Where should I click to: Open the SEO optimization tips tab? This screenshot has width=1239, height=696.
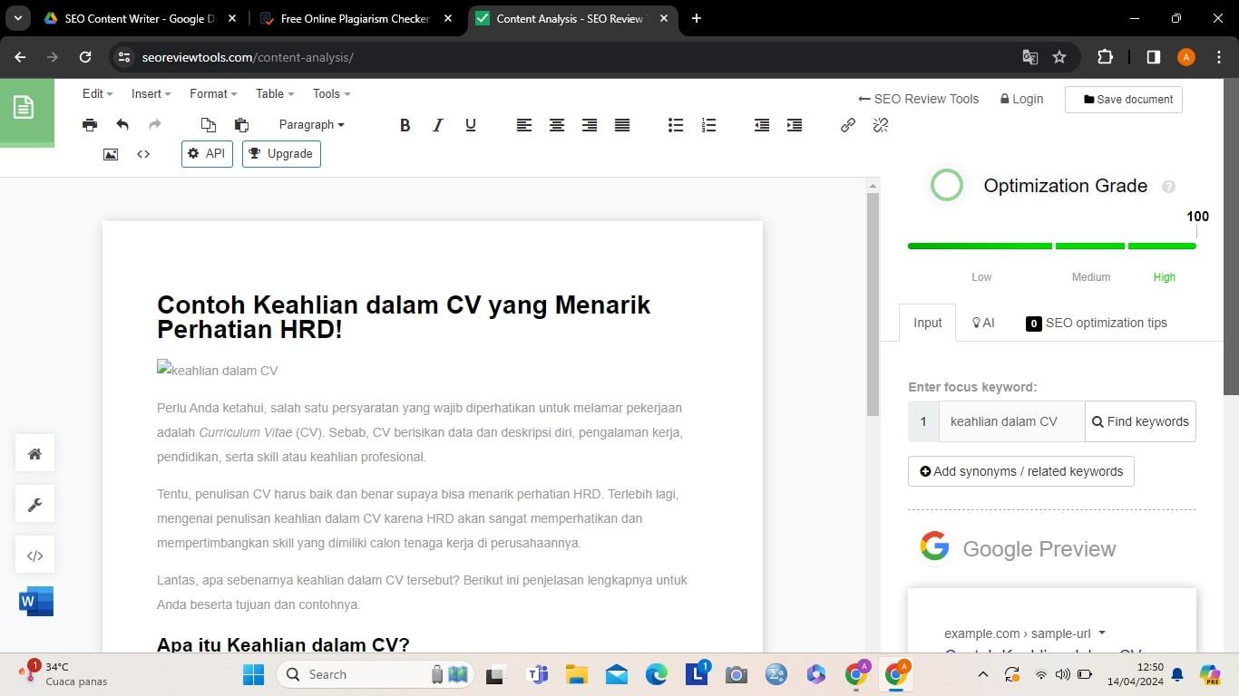click(x=1097, y=323)
